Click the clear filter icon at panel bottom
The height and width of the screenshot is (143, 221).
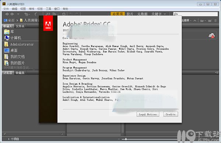[x=63, y=134]
